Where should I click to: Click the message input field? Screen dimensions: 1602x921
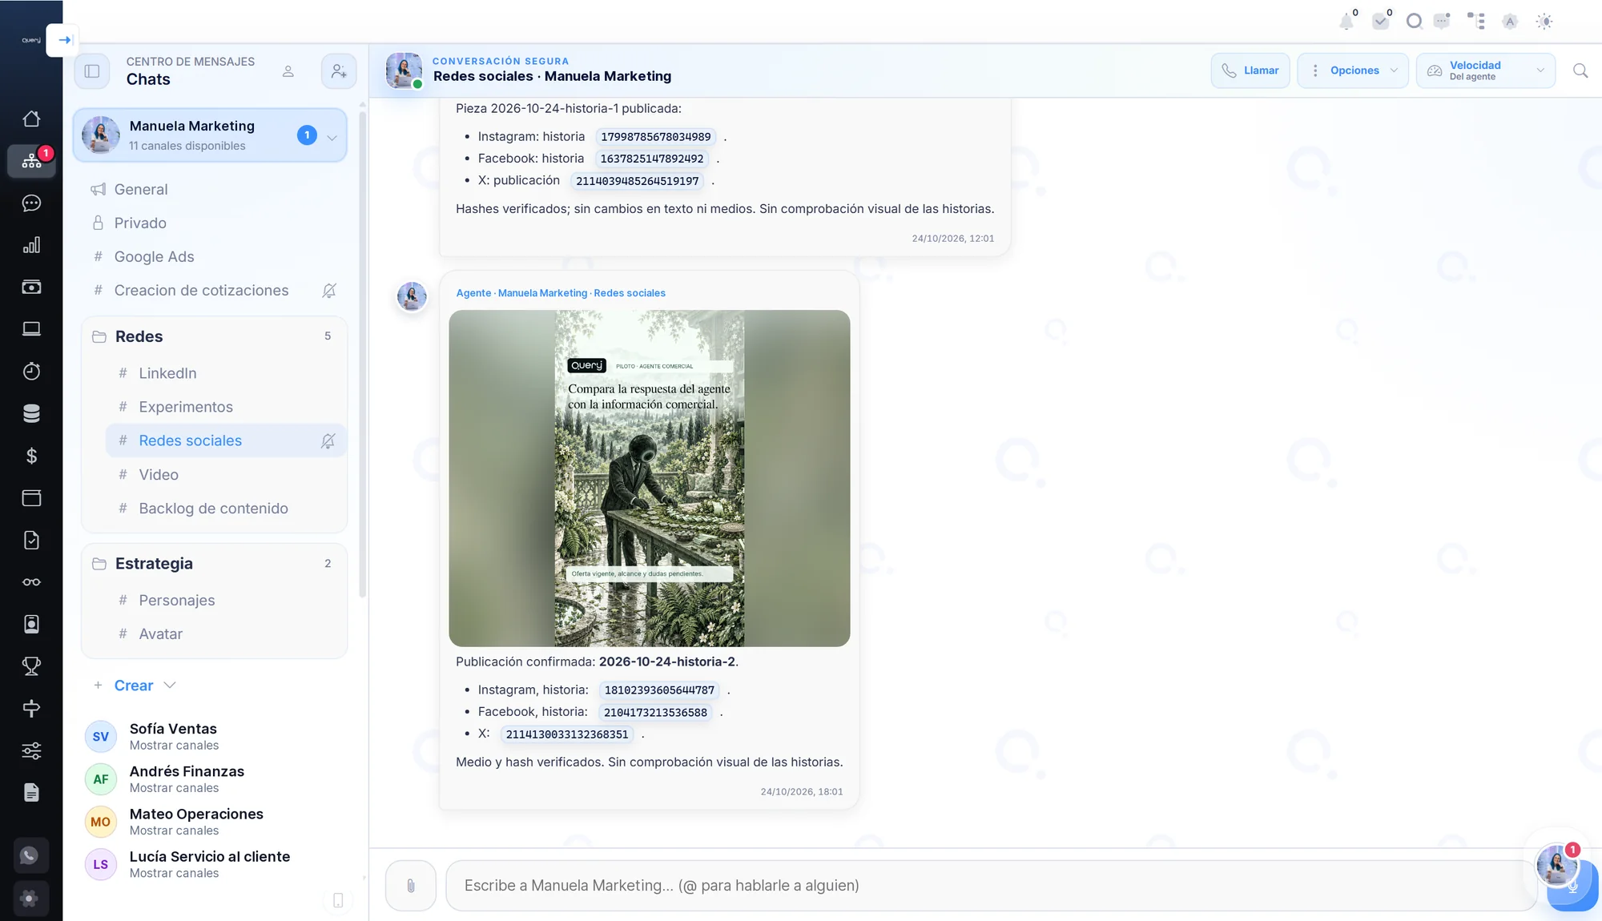coord(992,886)
